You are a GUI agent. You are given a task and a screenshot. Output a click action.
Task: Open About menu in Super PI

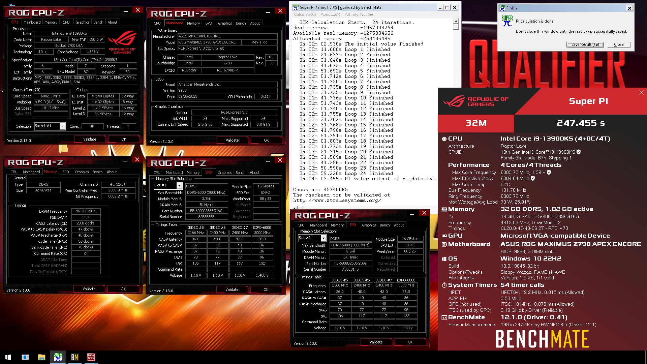pyautogui.click(x=330, y=14)
